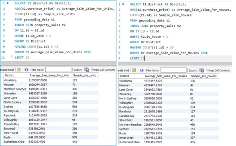236x146 pixels.
Task: Sort by Average_Sale_Value_For_Units column header
Action: (49, 75)
